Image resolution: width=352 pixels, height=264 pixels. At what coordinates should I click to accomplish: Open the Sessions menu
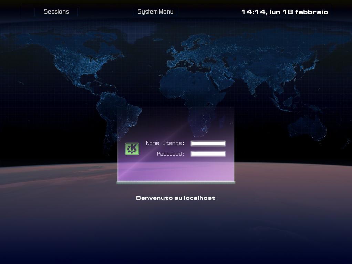(56, 12)
